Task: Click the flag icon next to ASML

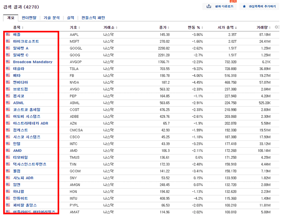Action: point(8,102)
